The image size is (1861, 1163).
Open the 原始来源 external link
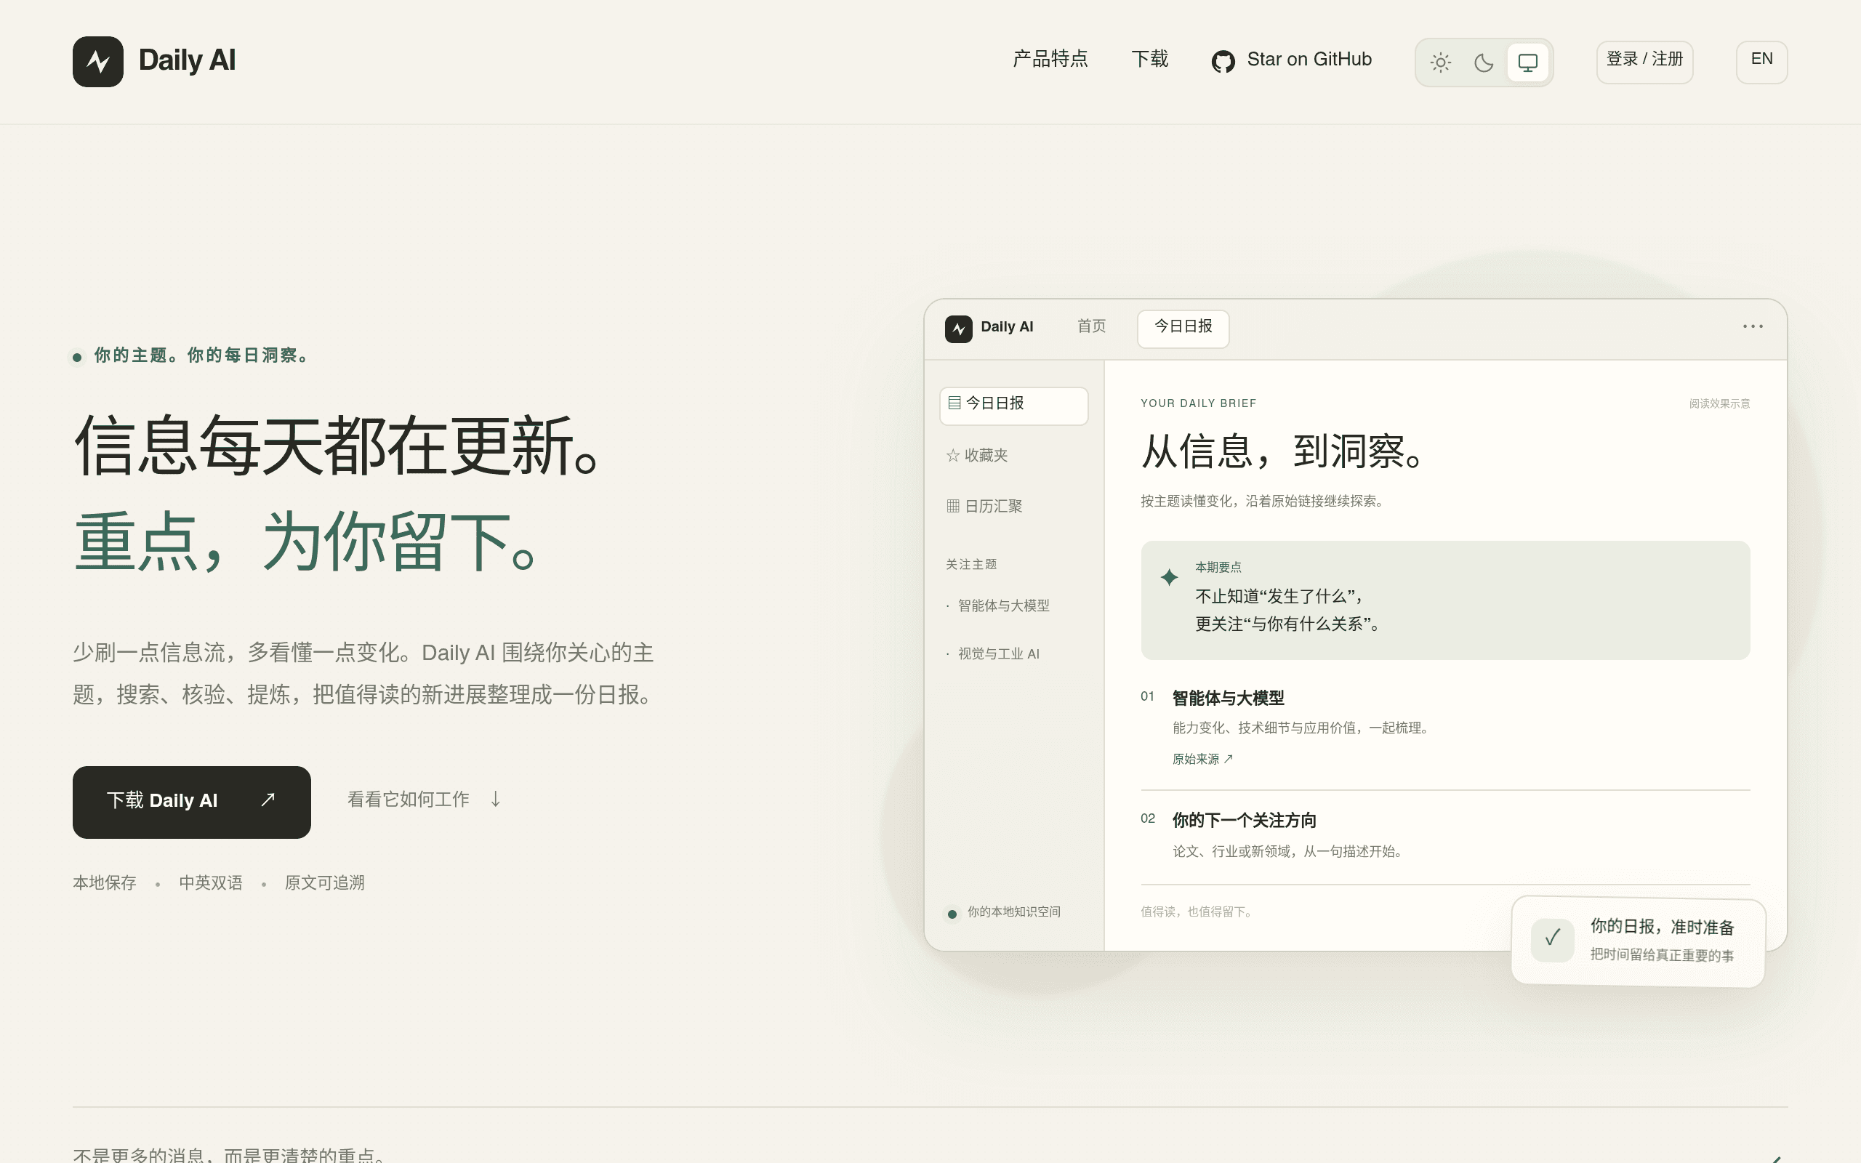pos(1202,759)
